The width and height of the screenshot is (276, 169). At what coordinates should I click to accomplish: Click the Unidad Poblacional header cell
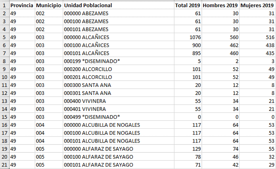pyautogui.click(x=119, y=5)
